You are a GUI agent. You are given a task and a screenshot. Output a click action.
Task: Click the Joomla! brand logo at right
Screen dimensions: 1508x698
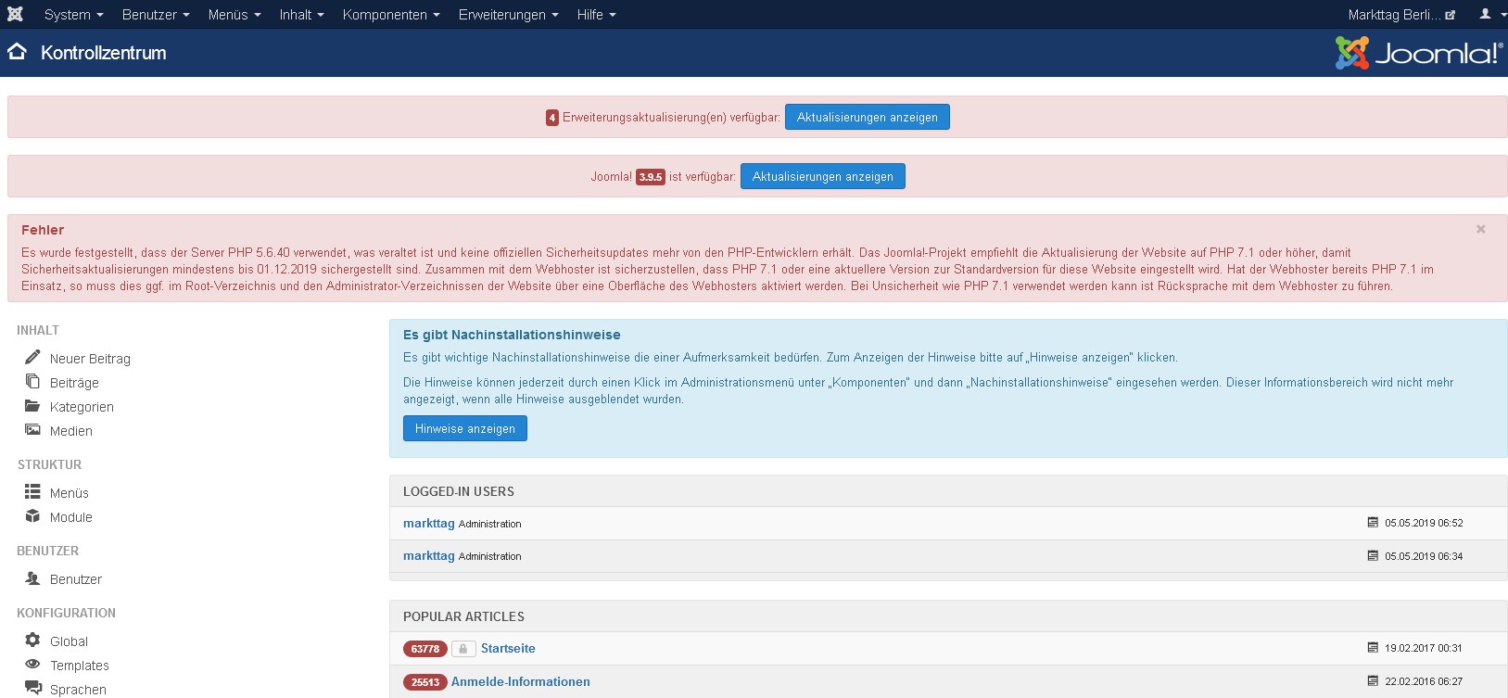1419,53
